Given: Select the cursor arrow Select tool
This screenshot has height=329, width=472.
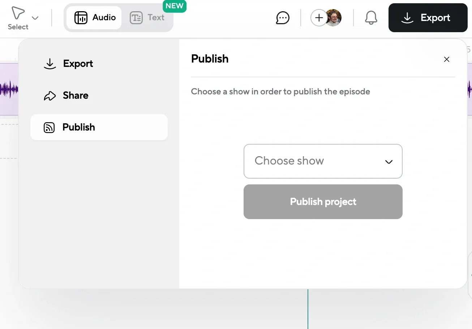Looking at the screenshot, I should [18, 14].
